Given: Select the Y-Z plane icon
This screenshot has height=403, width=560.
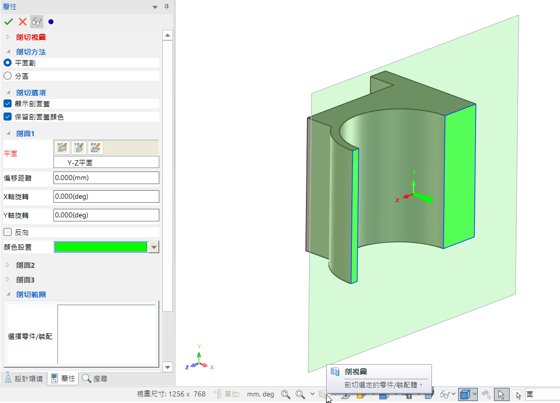Looking at the screenshot, I should point(79,147).
